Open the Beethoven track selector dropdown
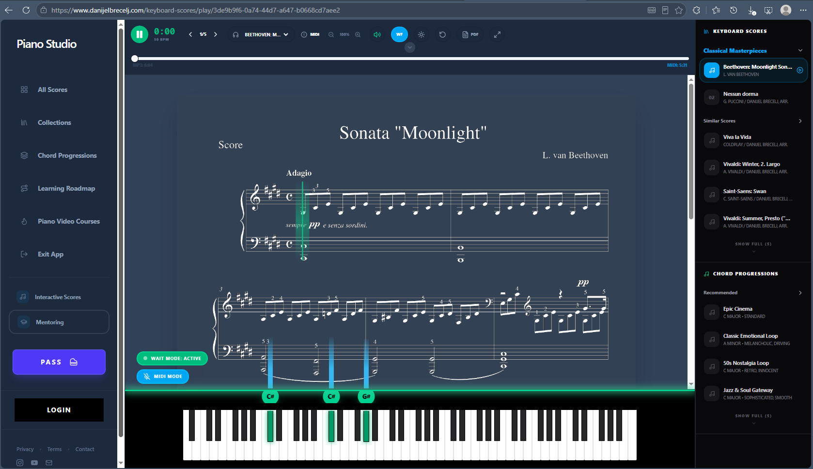 (x=261, y=34)
